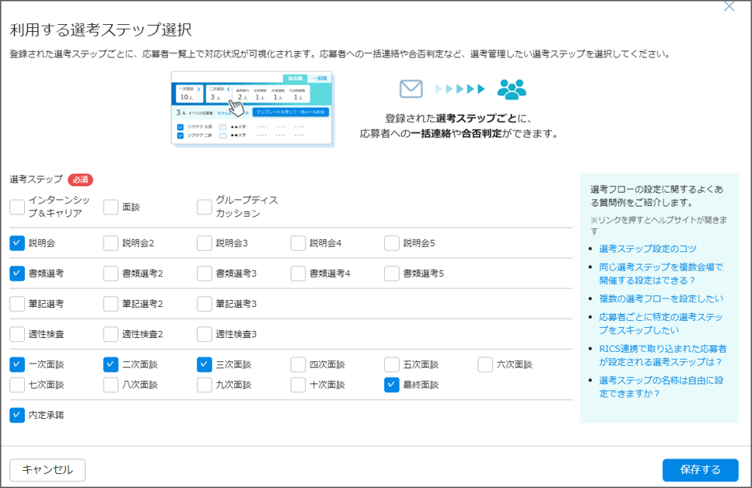Check the インターンシップ&キャリア checkbox

[x=17, y=207]
